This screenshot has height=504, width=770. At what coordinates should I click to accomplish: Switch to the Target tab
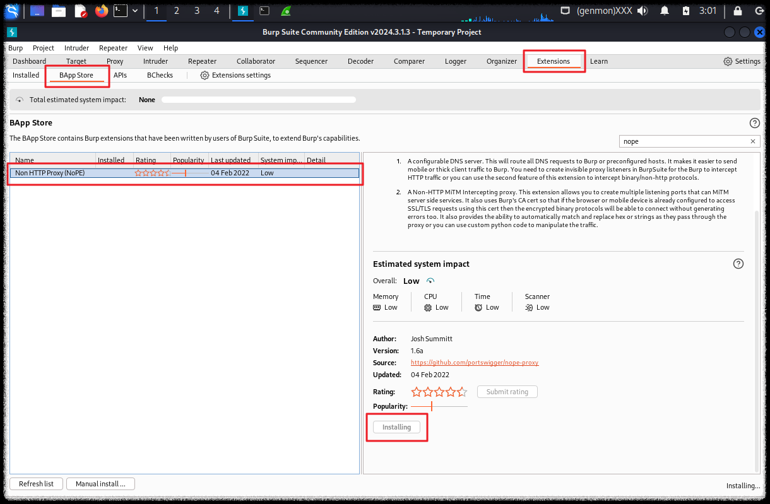76,61
